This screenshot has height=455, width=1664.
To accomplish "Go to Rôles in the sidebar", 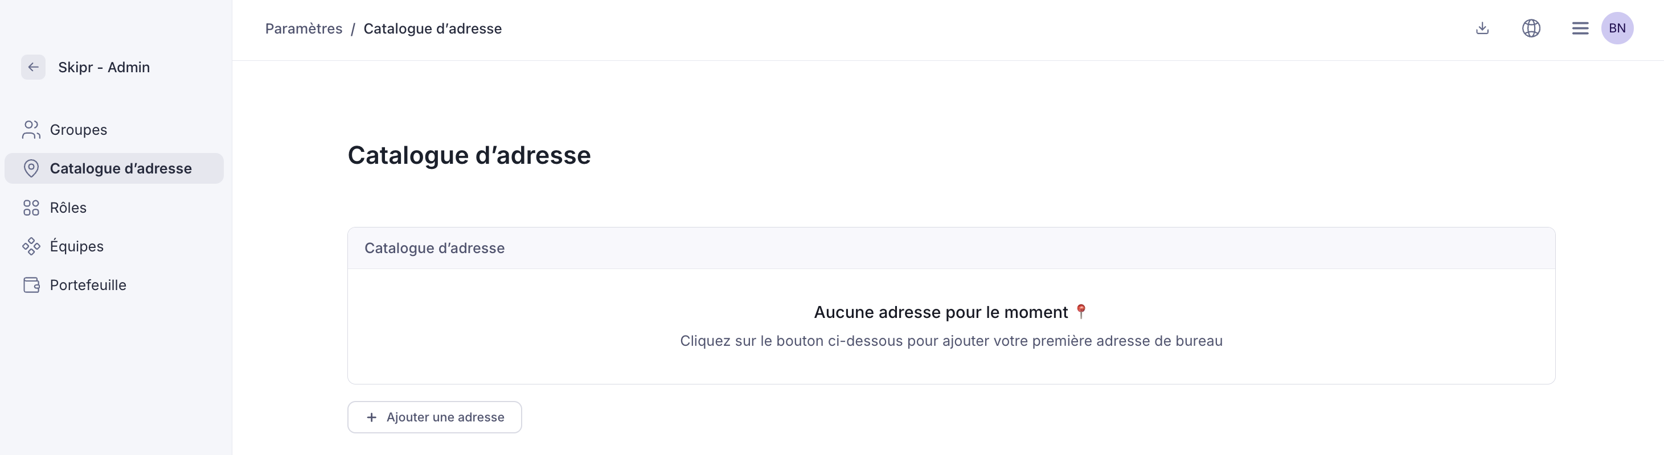I will [x=68, y=208].
